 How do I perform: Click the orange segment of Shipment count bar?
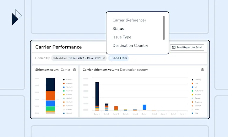click(50, 96)
